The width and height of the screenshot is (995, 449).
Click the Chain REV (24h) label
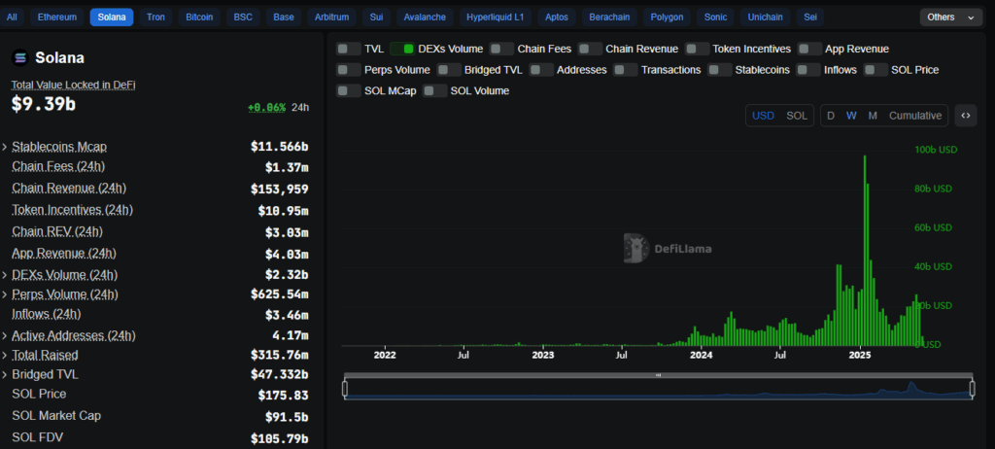coord(57,231)
